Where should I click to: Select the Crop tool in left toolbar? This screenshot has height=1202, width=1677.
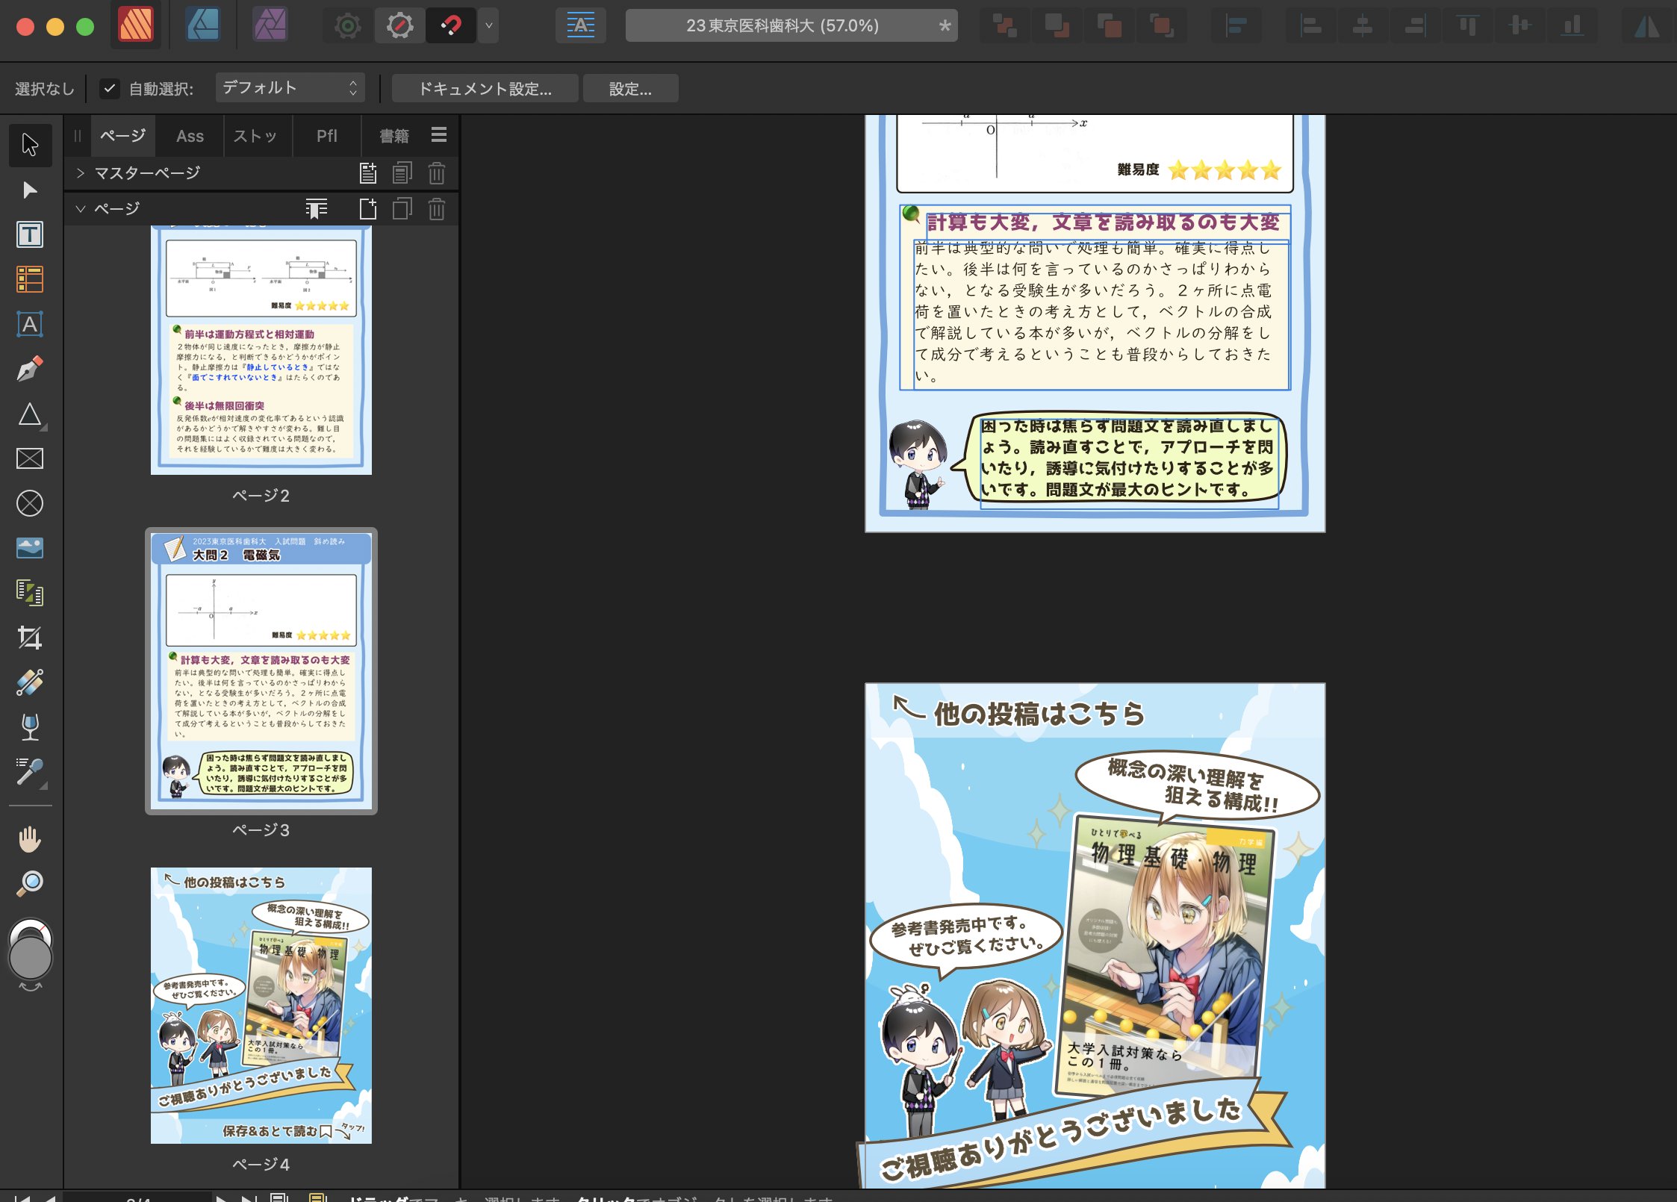click(x=30, y=638)
